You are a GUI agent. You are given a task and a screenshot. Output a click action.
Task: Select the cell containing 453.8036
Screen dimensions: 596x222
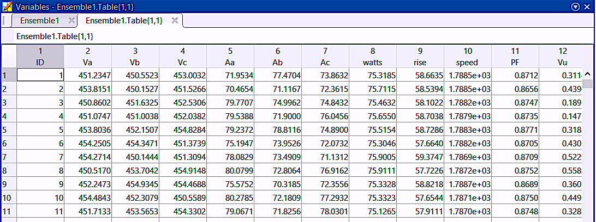point(88,130)
